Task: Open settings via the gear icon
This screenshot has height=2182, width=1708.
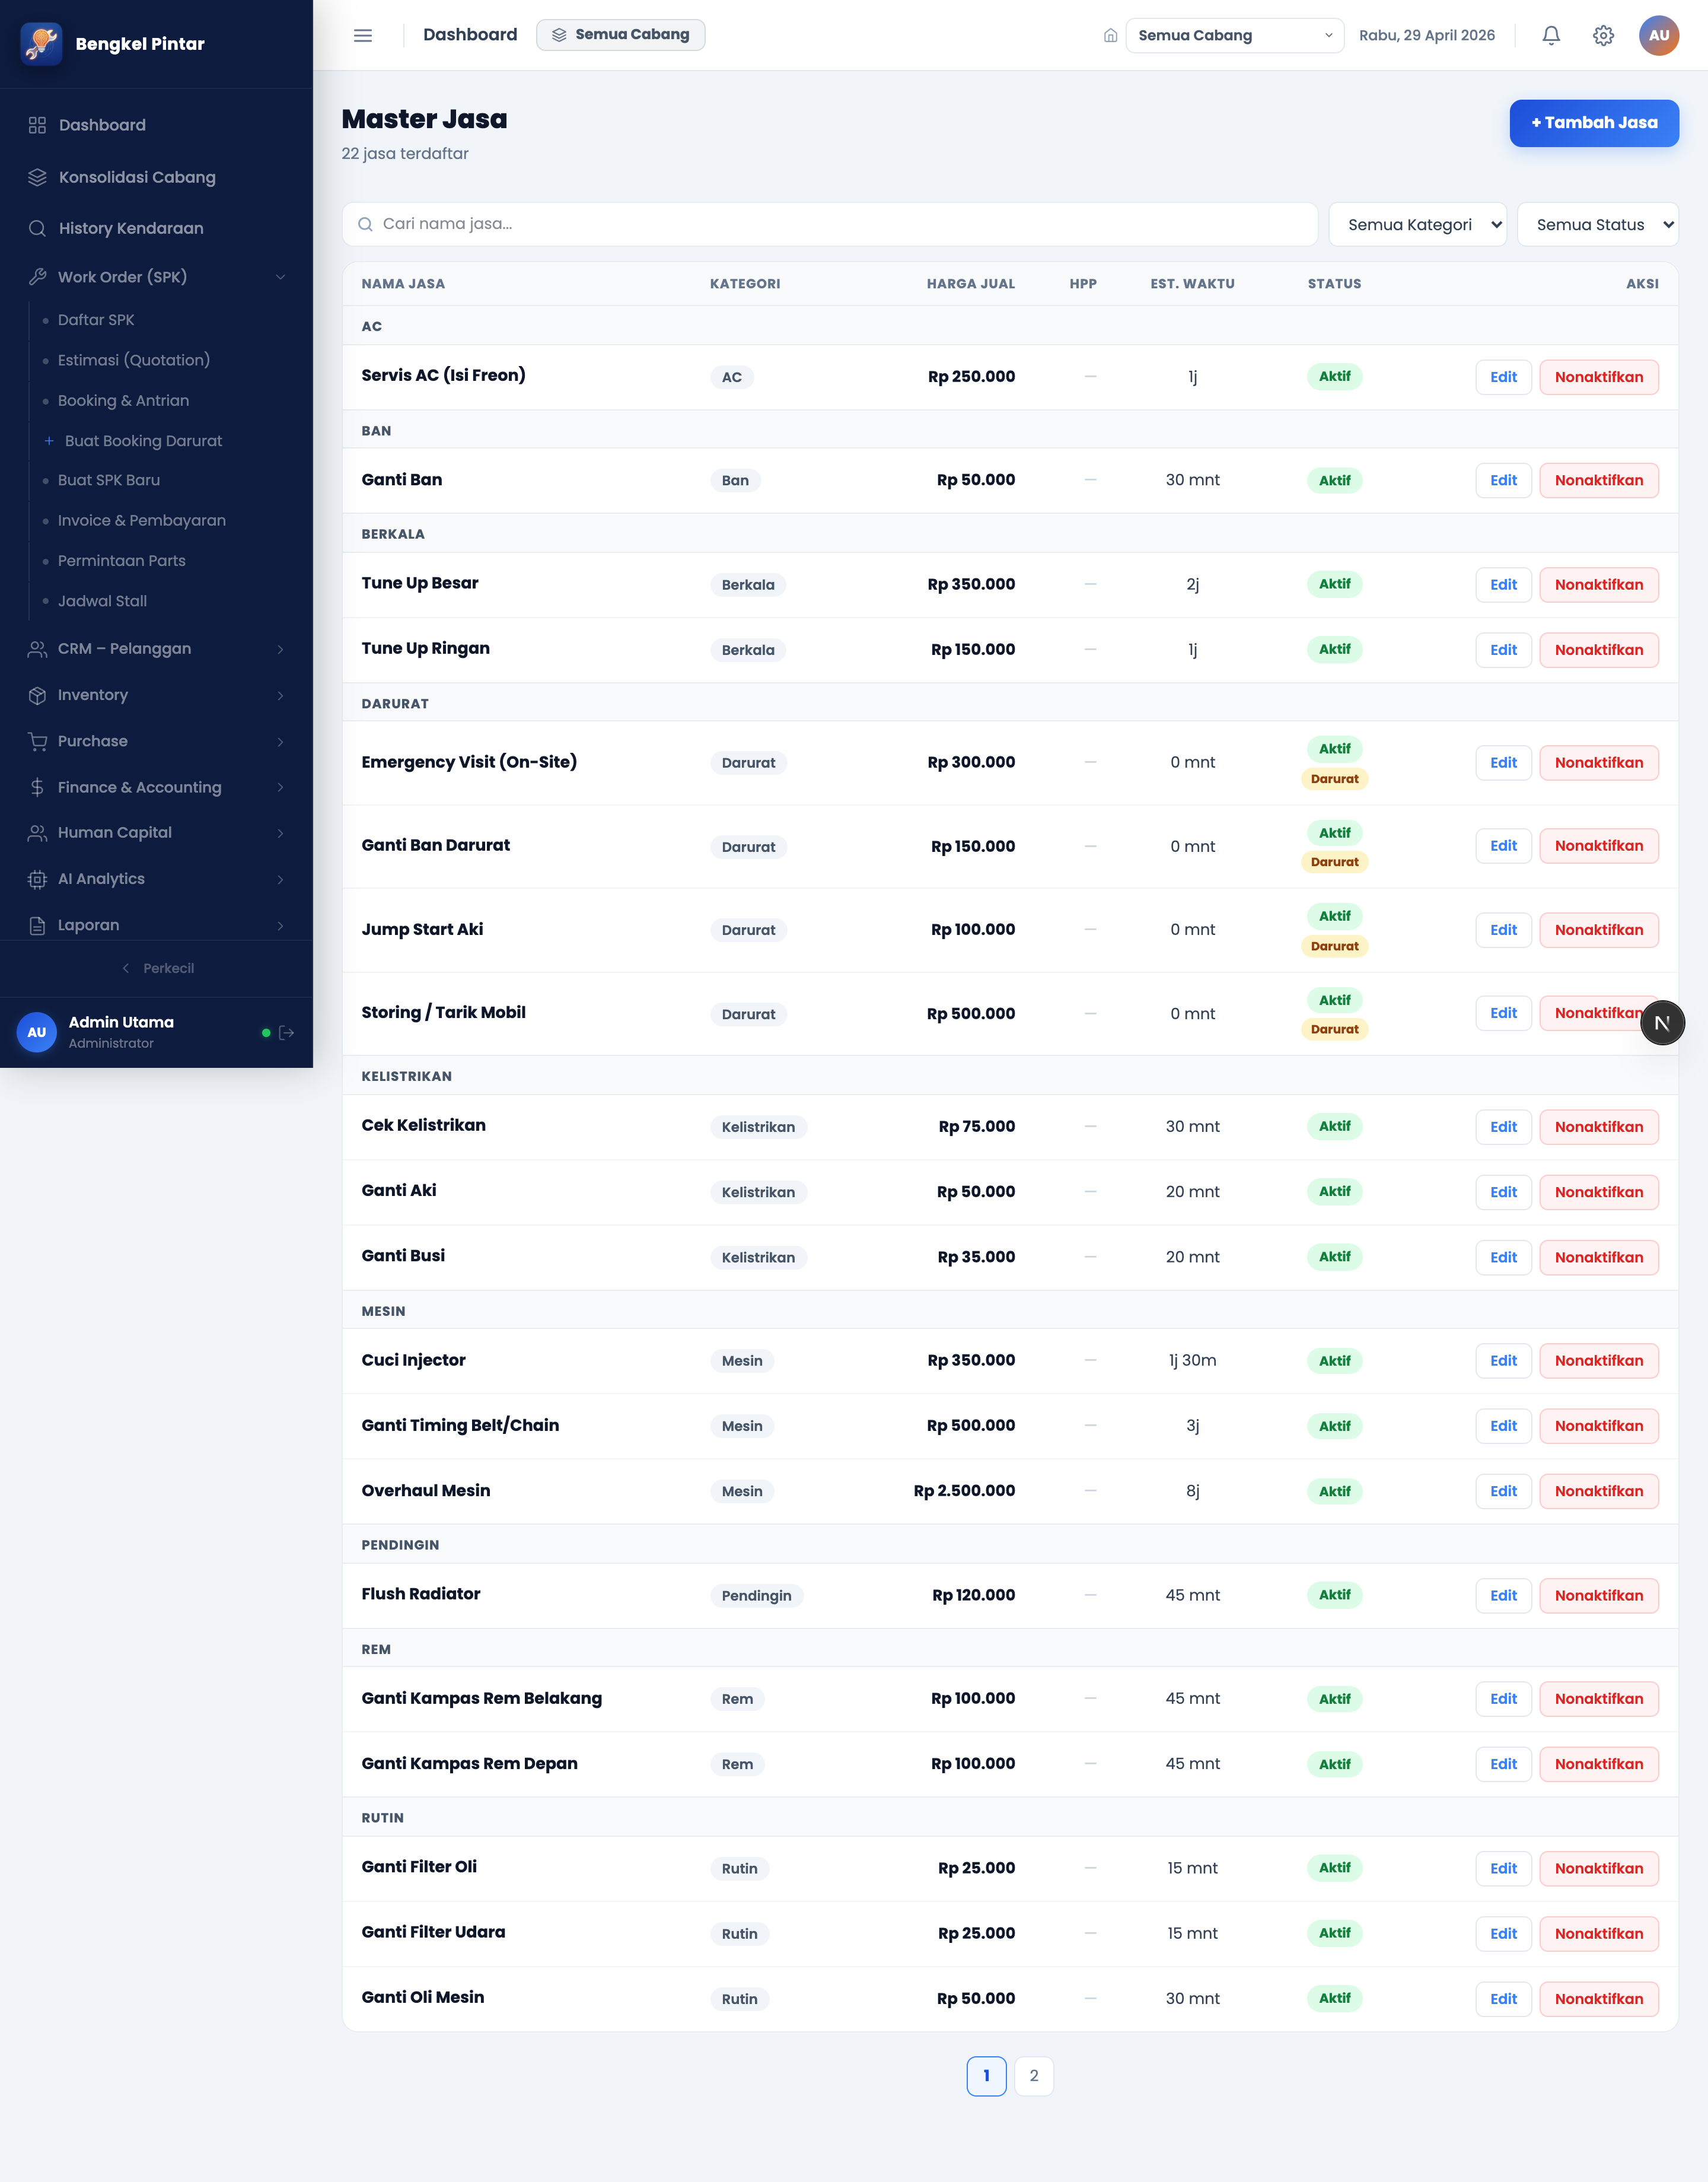Action: (1603, 35)
